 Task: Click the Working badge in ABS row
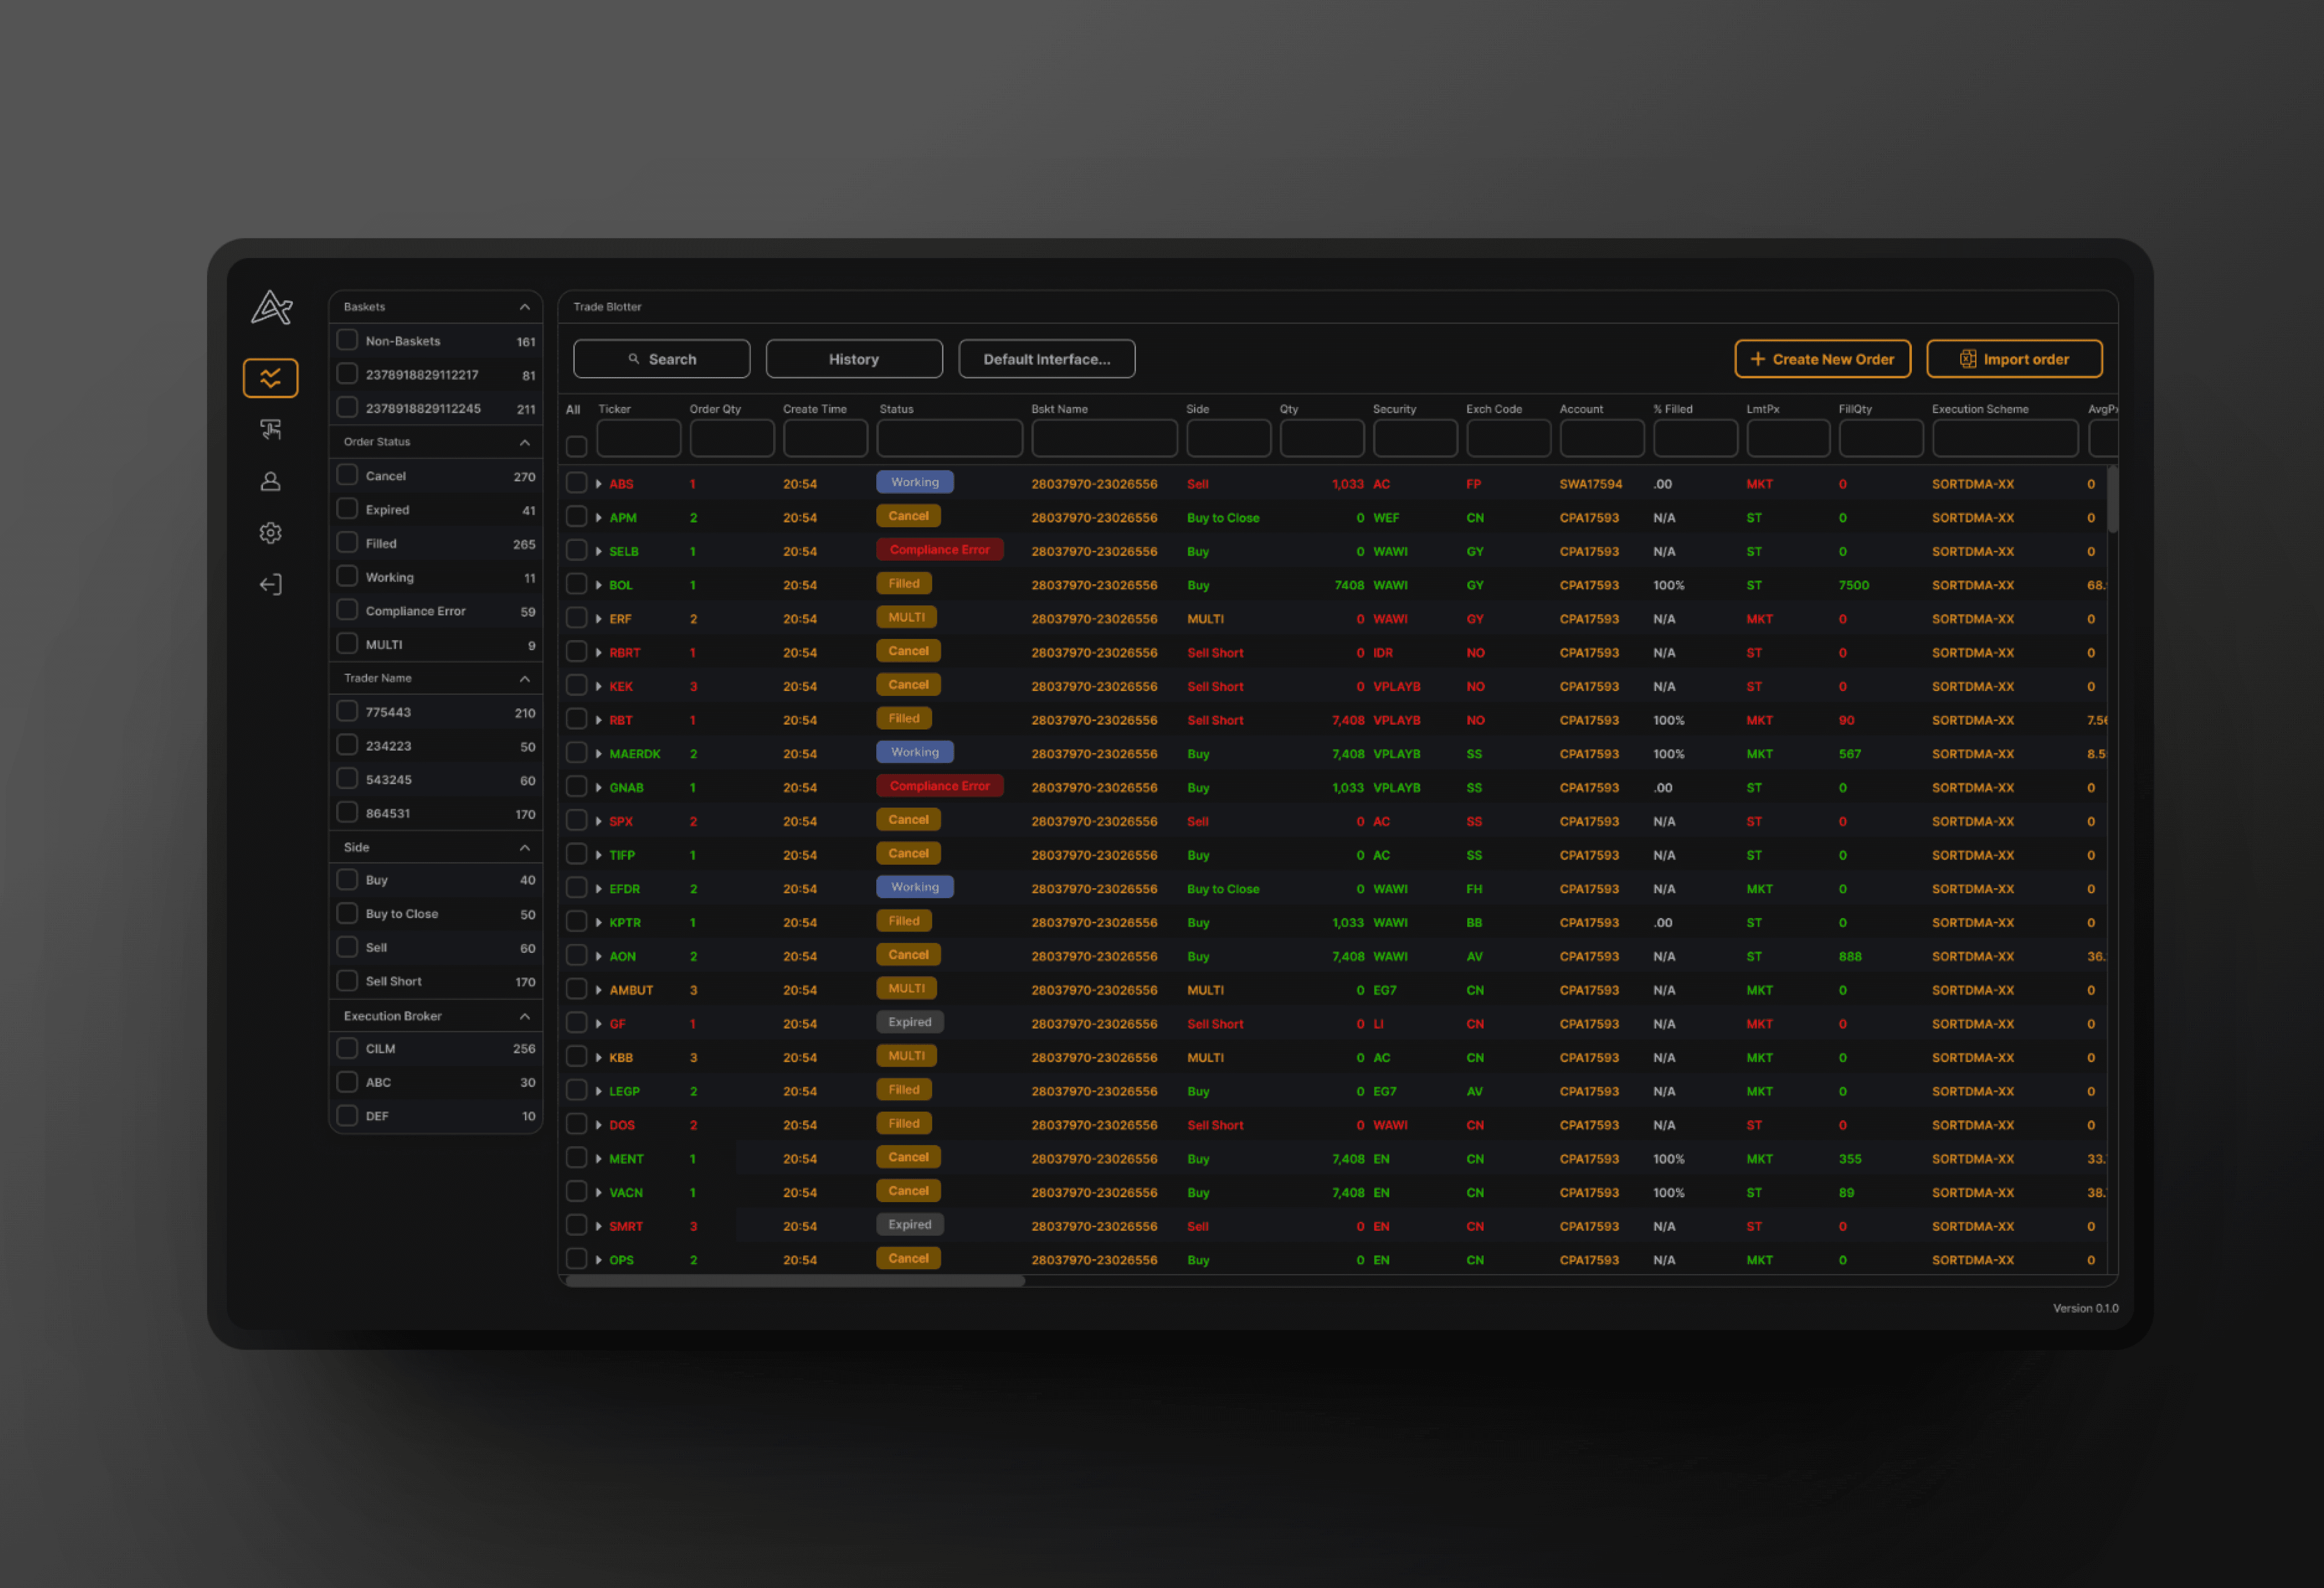(x=915, y=483)
